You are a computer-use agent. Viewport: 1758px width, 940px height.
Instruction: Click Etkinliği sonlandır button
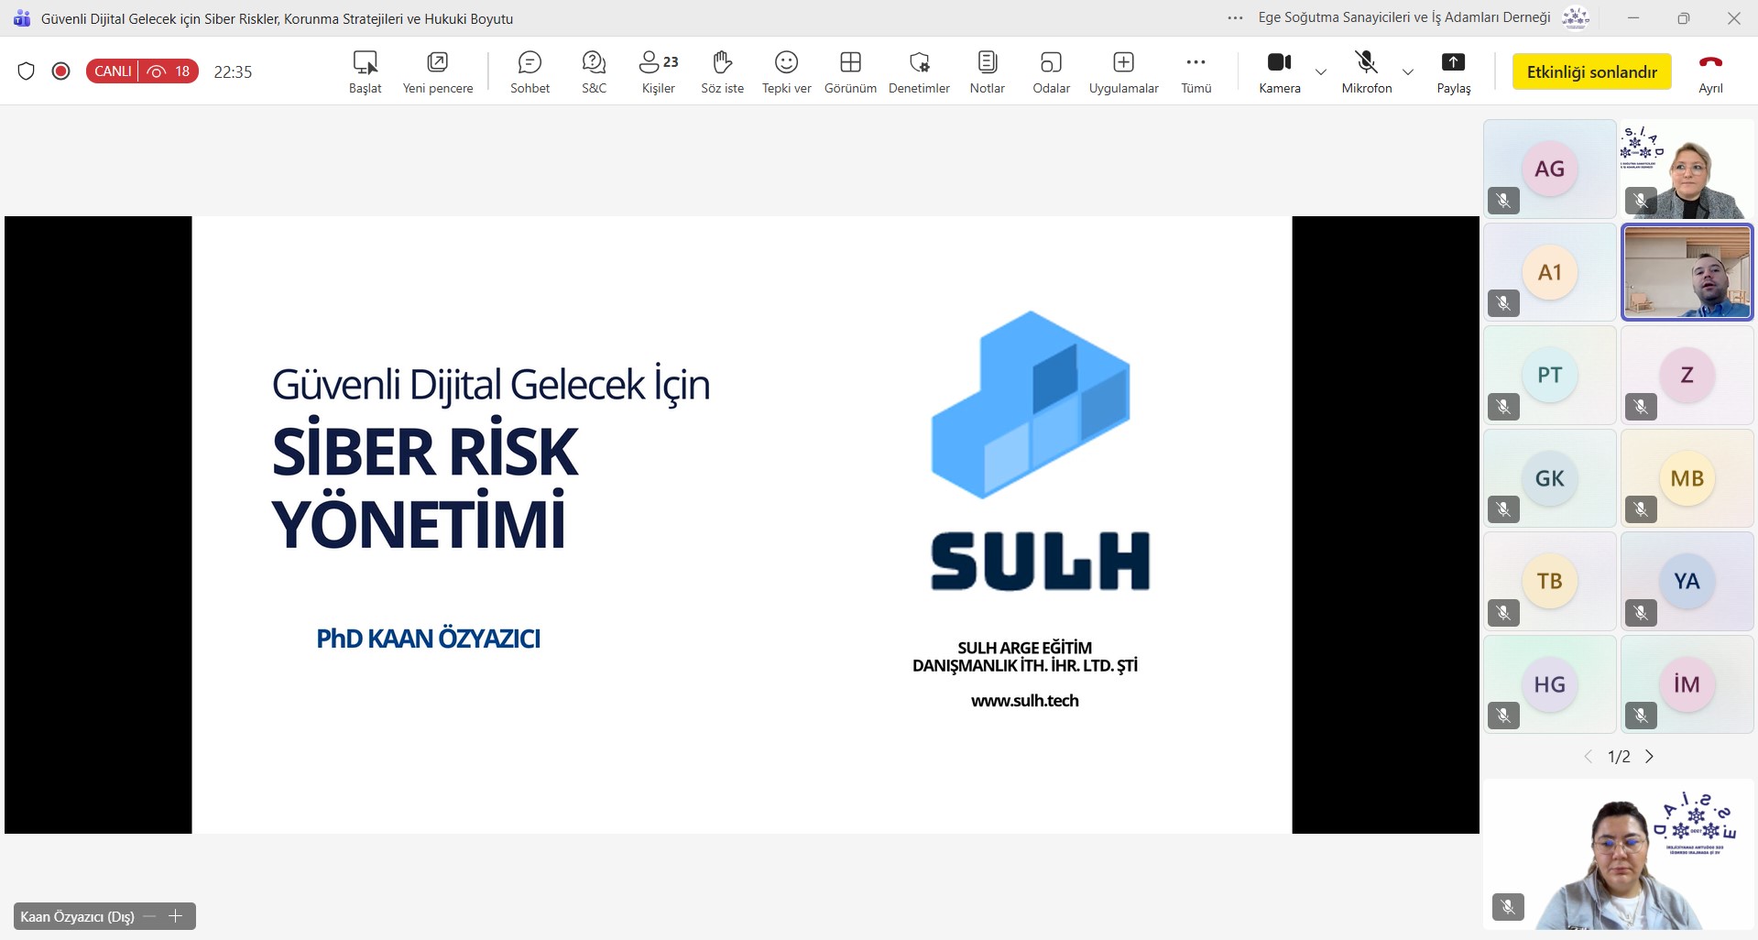1591,71
